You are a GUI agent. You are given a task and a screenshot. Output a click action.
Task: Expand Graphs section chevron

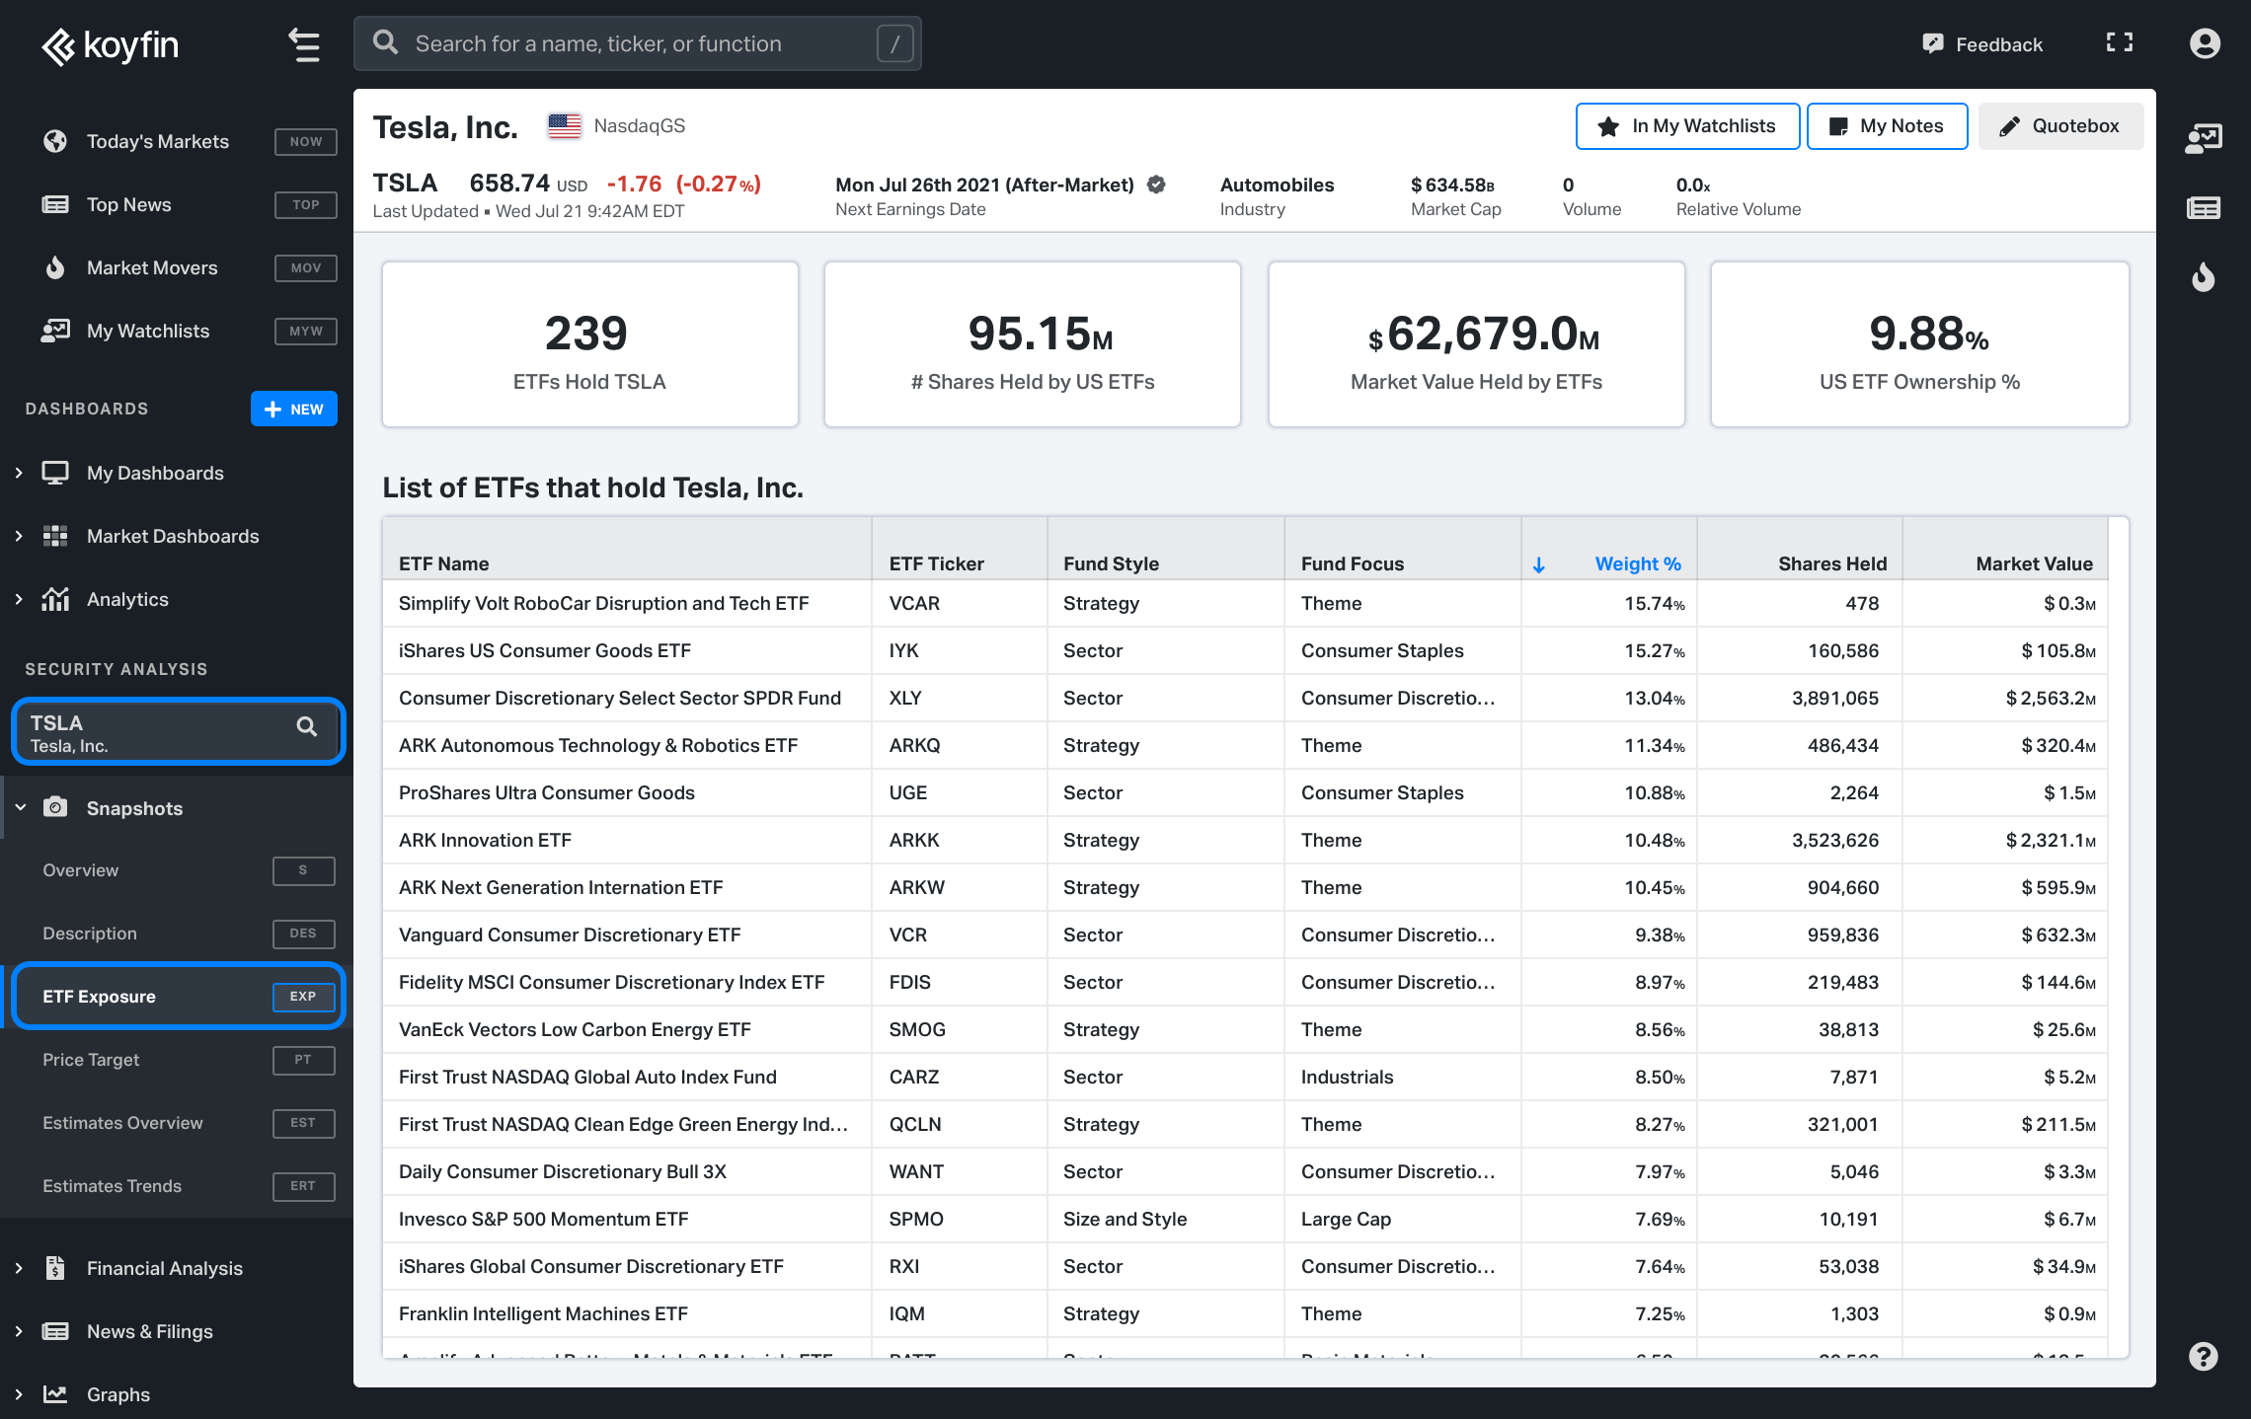19,1394
